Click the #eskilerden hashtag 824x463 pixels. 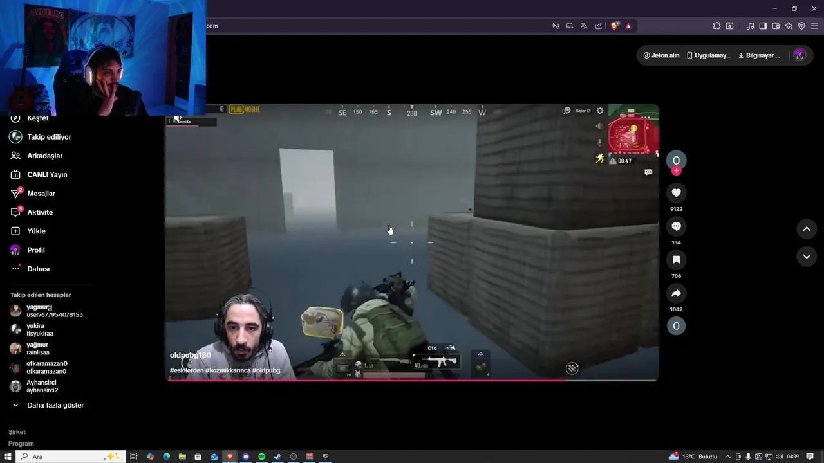click(x=187, y=370)
